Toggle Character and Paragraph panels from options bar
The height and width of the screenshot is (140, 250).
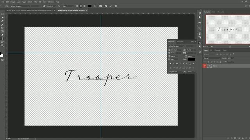100,6
